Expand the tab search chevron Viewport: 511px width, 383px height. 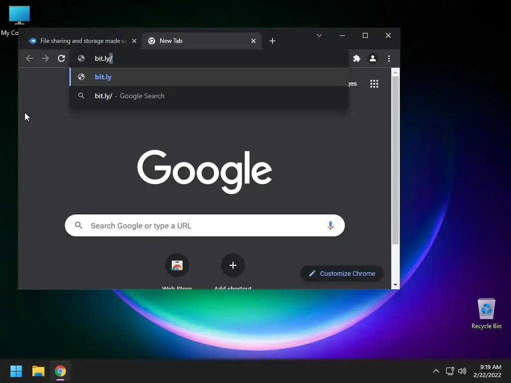319,35
